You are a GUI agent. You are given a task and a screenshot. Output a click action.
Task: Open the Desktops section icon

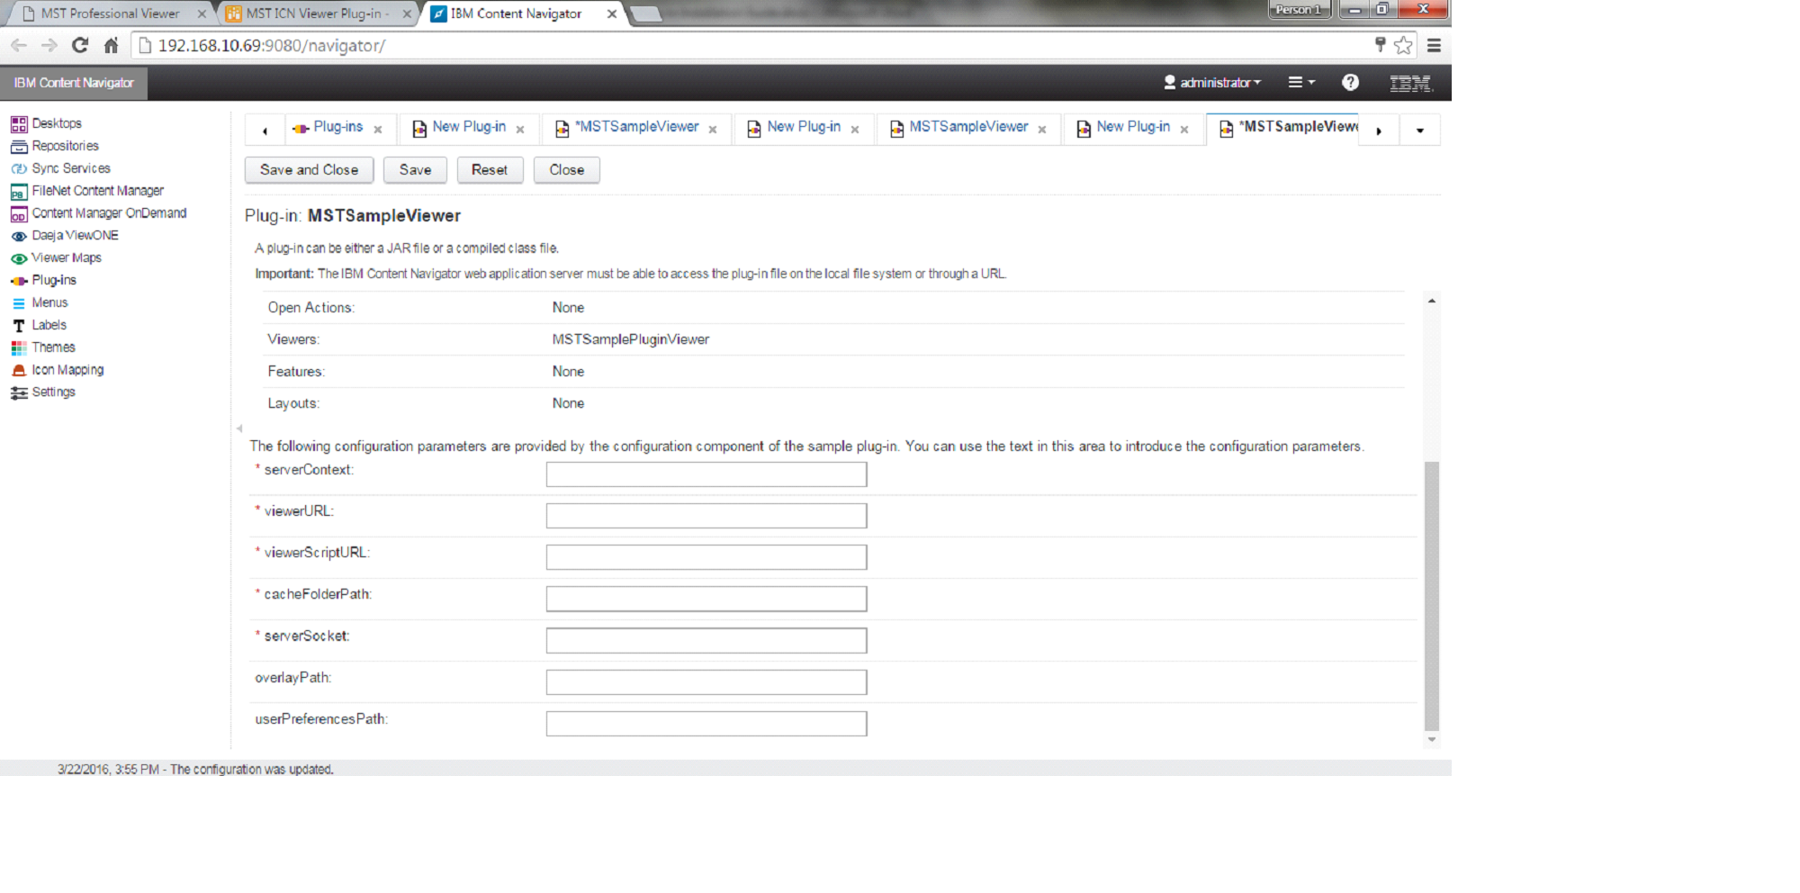tap(19, 124)
